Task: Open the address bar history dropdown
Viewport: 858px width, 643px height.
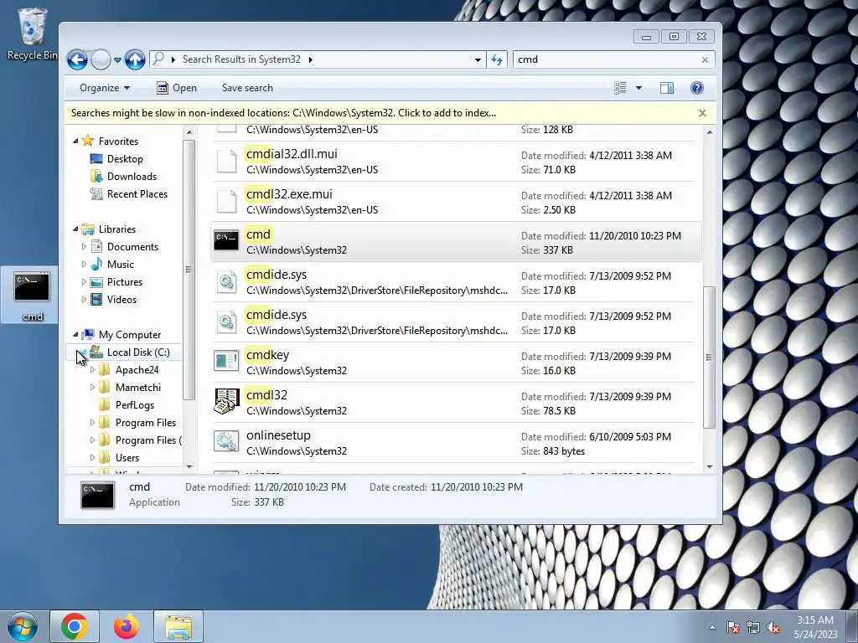Action: (x=478, y=59)
